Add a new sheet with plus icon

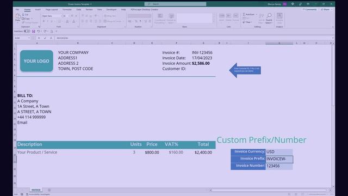[x=49, y=190]
